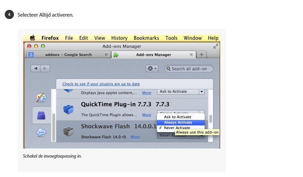Select the Shockwave Flash 14.0.0.1 title
Viewport: 303px width, 177px height.
(x=118, y=126)
